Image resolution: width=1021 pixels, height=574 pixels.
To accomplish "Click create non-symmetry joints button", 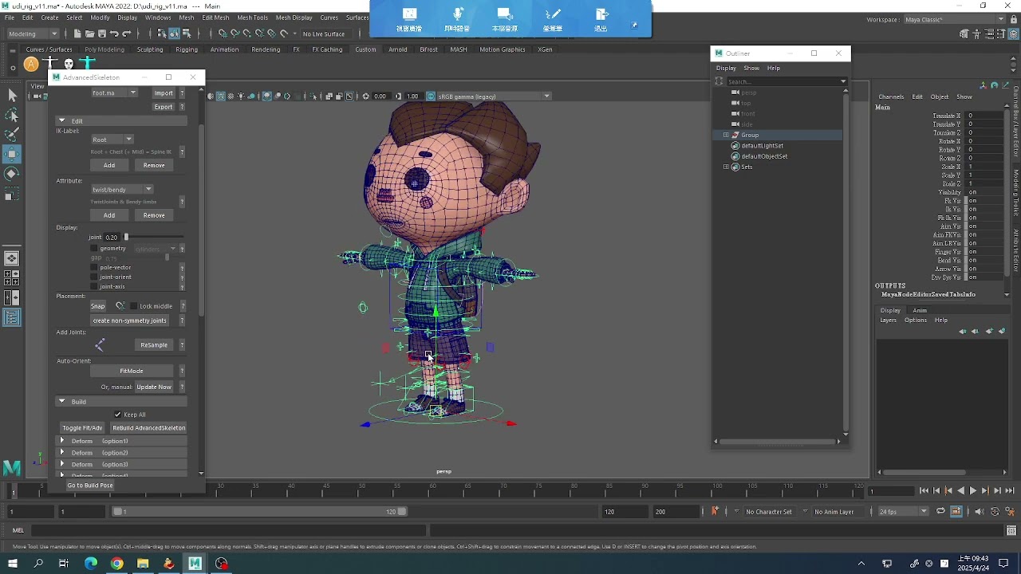I will click(130, 320).
